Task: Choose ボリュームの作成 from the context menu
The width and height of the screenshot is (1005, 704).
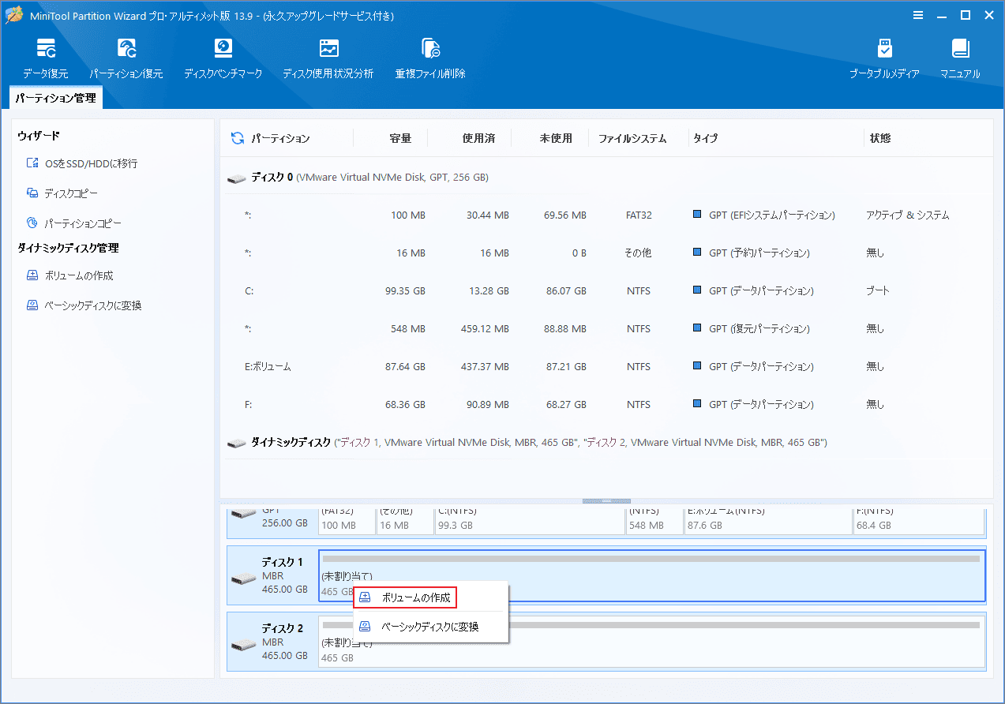Action: point(405,597)
